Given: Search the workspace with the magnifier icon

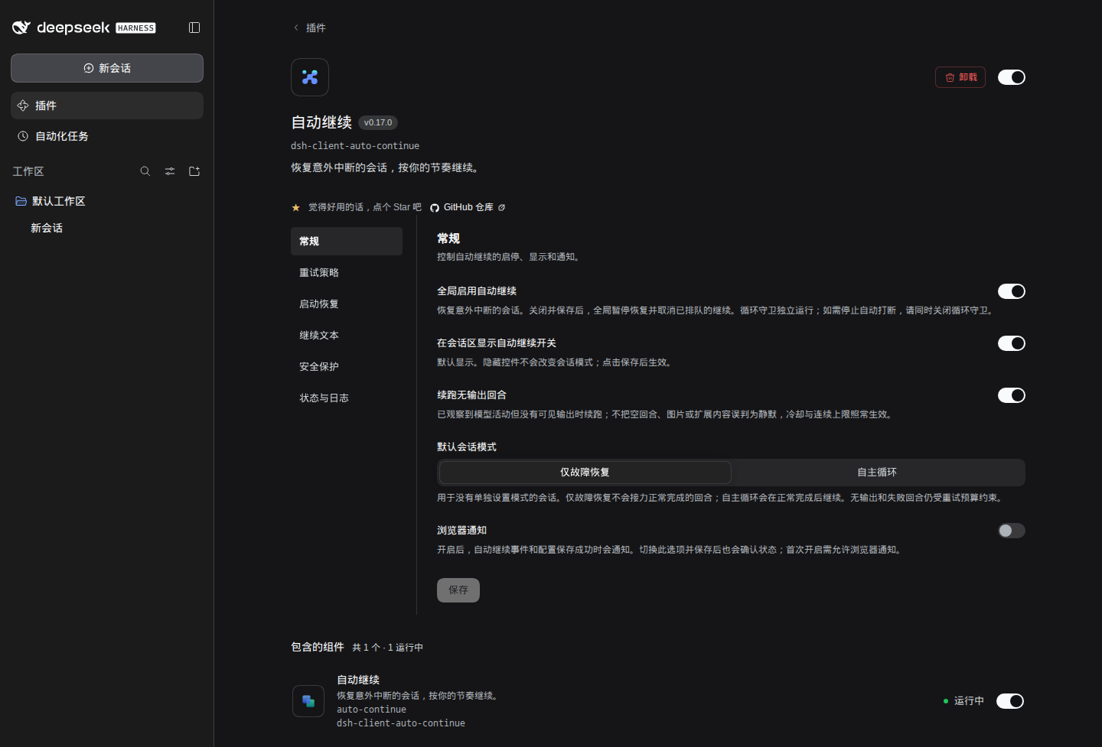Looking at the screenshot, I should [x=145, y=171].
